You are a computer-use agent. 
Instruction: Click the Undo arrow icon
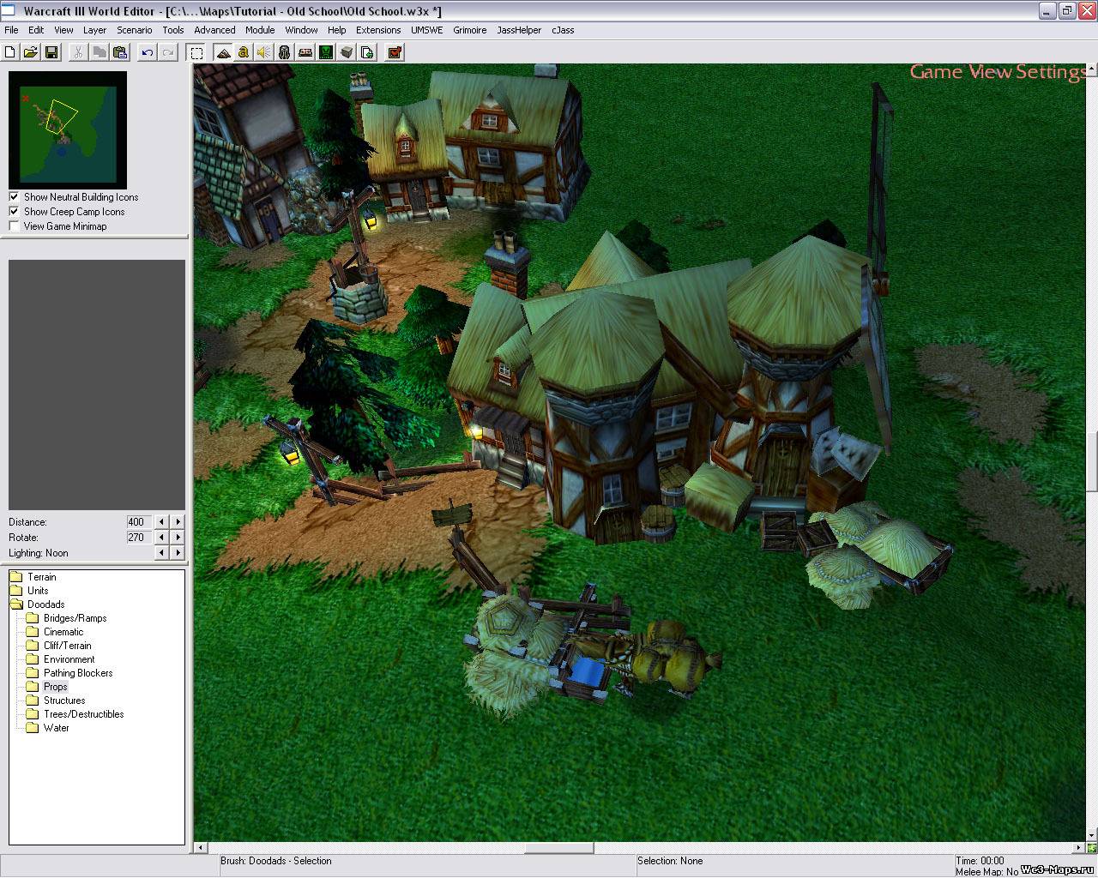147,52
